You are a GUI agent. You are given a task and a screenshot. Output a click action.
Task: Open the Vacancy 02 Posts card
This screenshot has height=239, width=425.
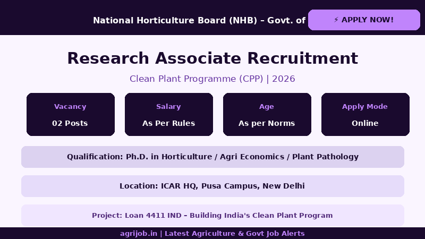pyautogui.click(x=71, y=114)
